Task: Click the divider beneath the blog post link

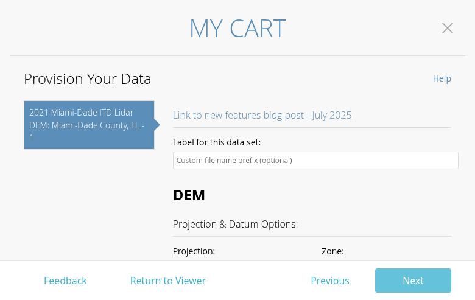Action: point(312,127)
